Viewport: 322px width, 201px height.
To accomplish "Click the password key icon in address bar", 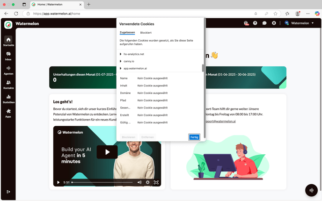I will point(266,14).
